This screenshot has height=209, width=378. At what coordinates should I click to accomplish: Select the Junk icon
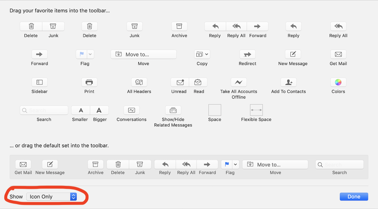134,26
